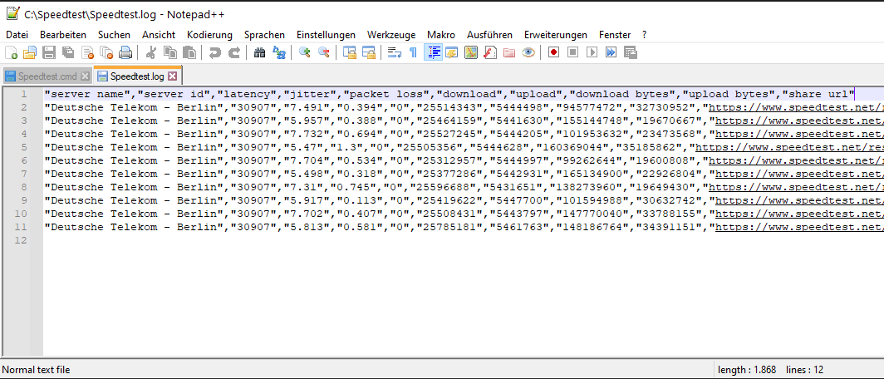This screenshot has height=379, width=884.
Task: Click the "share url" header text
Action: [x=818, y=94]
